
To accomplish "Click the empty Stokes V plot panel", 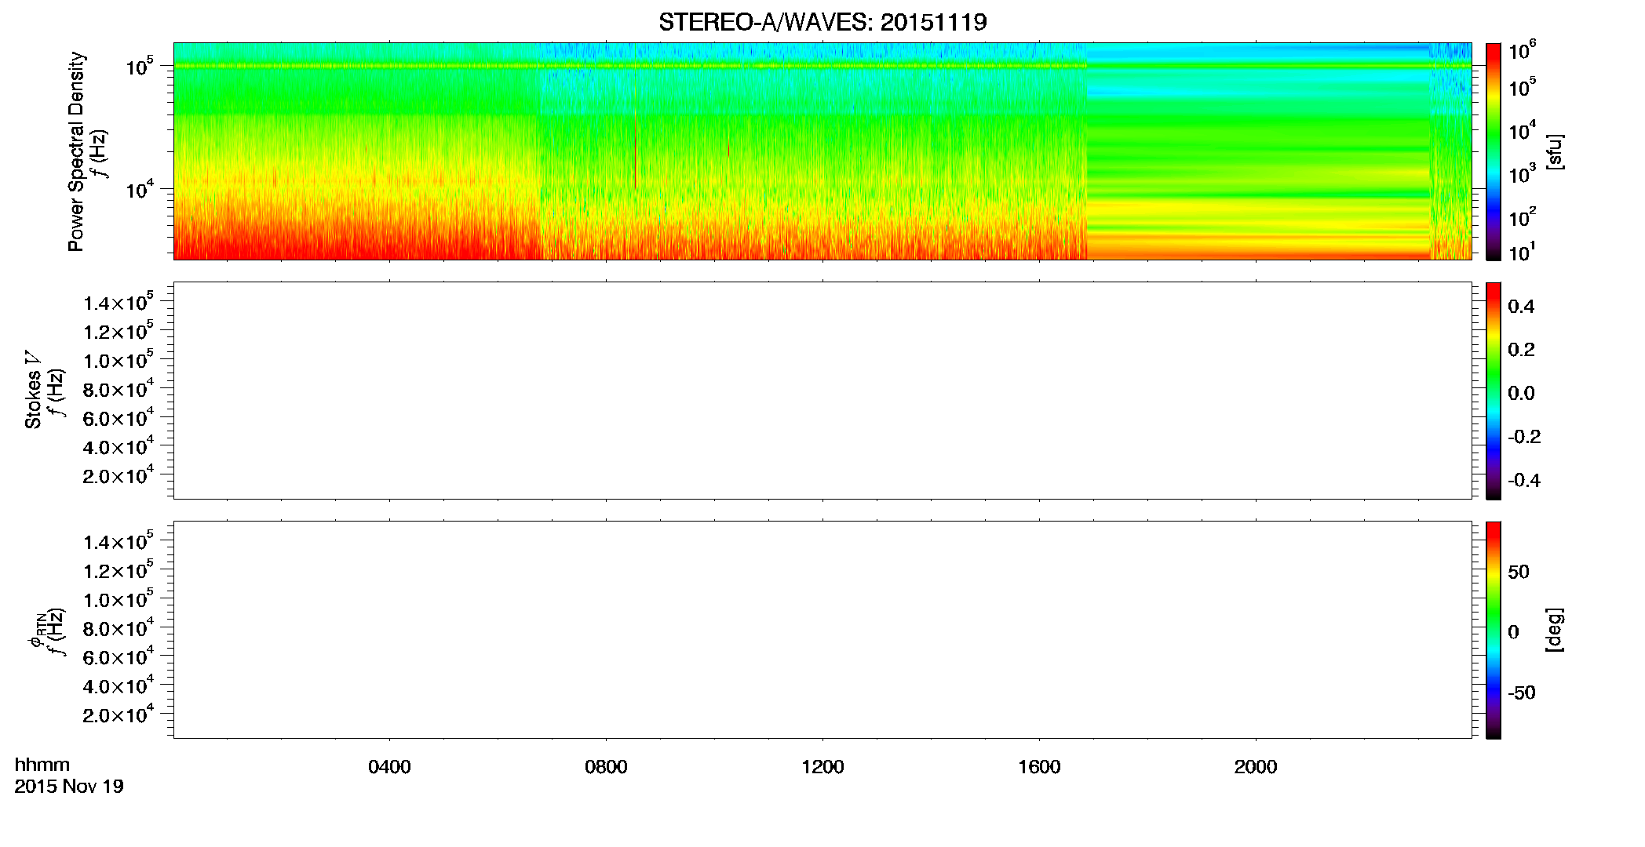I will [x=822, y=391].
